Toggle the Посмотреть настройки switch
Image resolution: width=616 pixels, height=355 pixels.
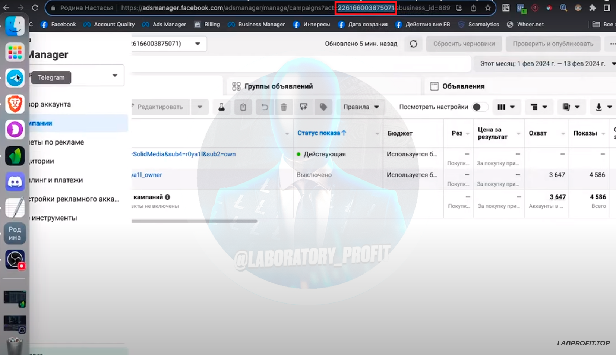(479, 107)
